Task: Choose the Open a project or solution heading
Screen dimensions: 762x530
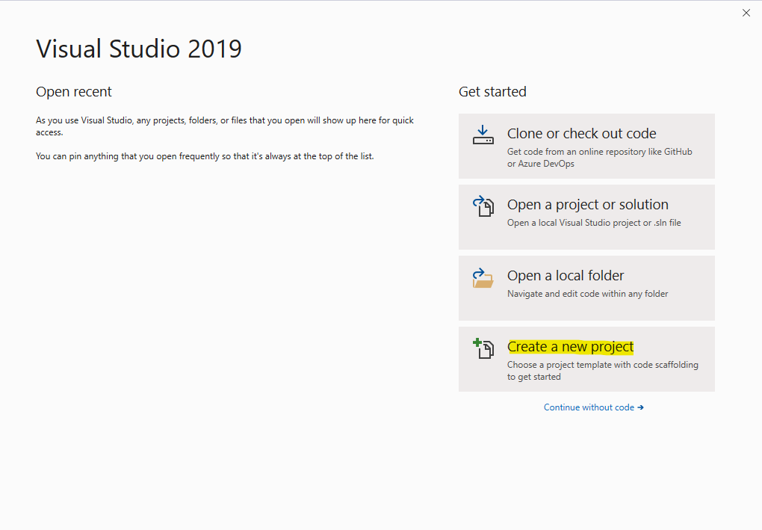Action: point(587,205)
